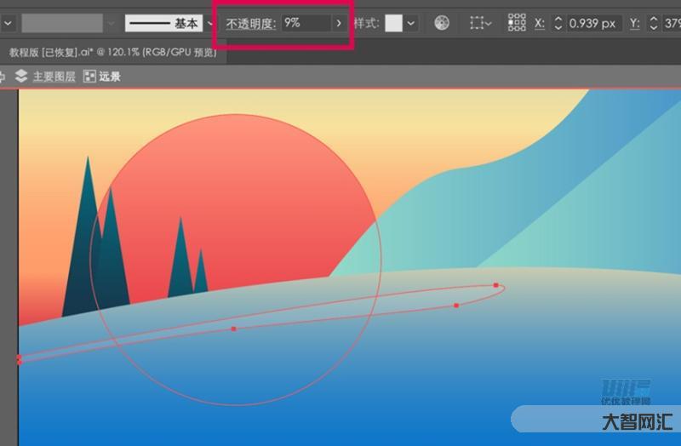Click the reference point grid icon
Image resolution: width=681 pixels, height=446 pixels.
point(517,23)
